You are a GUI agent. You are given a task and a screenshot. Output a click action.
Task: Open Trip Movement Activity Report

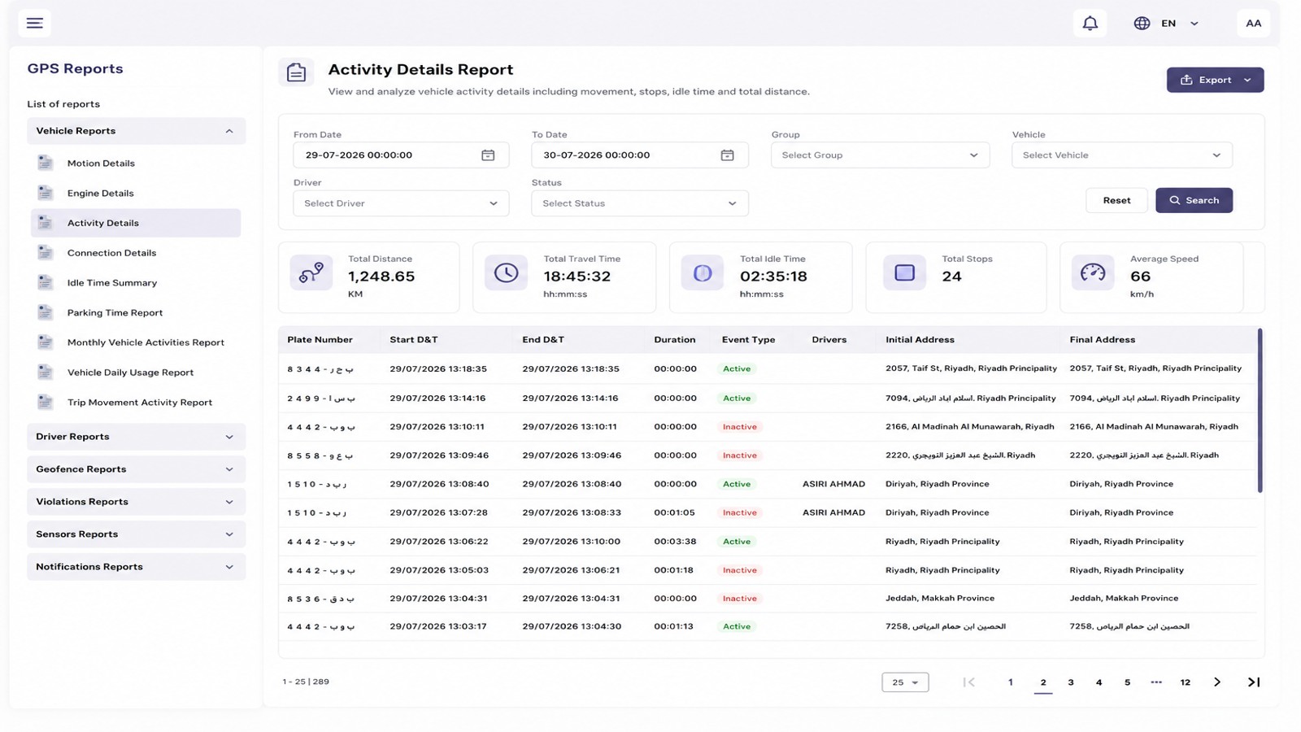[140, 403]
